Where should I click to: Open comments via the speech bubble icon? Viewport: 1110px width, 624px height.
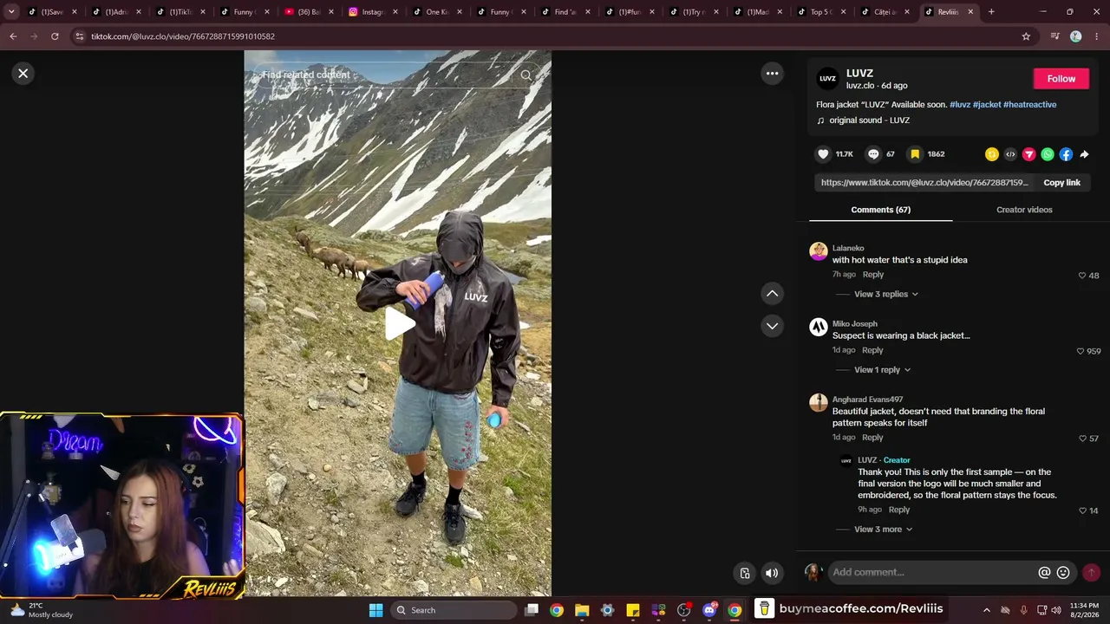point(873,154)
